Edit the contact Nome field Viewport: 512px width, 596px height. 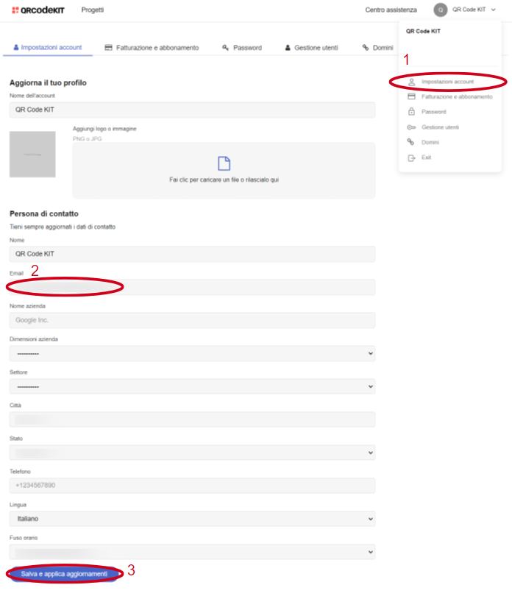tap(192, 254)
